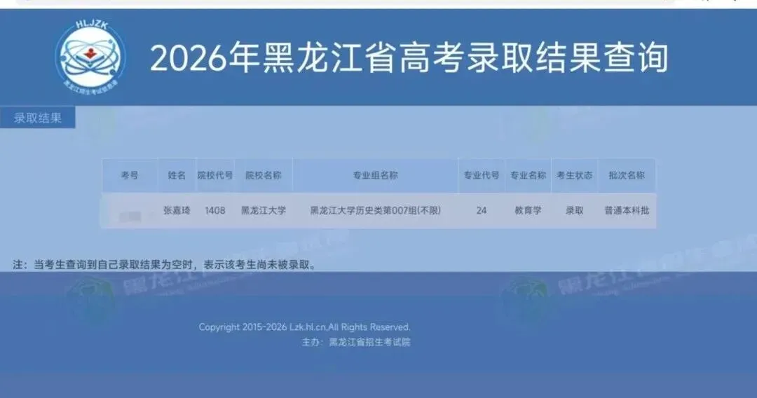The image size is (757, 398).
Task: Click the Copyright 2015-2026 Lzk.hl.cn footer text
Action: pyautogui.click(x=304, y=327)
